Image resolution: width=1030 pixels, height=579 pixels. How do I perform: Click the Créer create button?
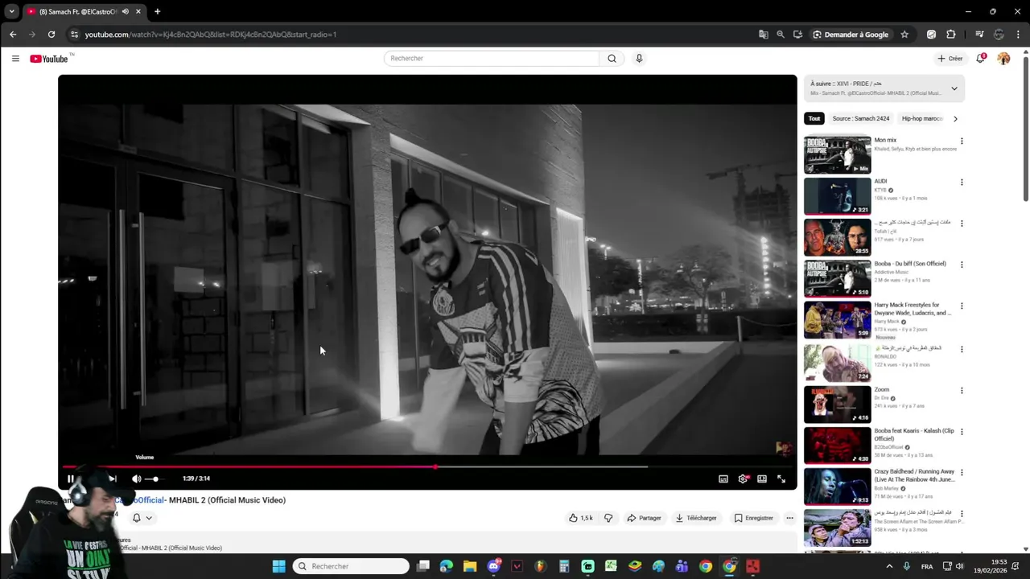click(950, 58)
